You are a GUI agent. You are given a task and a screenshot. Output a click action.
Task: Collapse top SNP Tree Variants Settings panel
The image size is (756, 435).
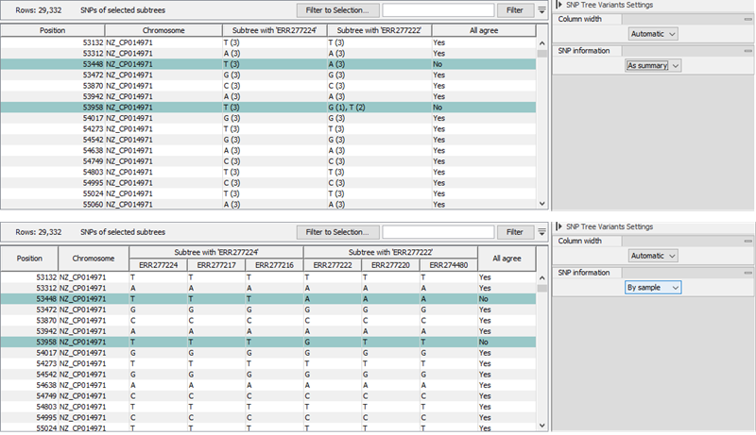pos(559,5)
